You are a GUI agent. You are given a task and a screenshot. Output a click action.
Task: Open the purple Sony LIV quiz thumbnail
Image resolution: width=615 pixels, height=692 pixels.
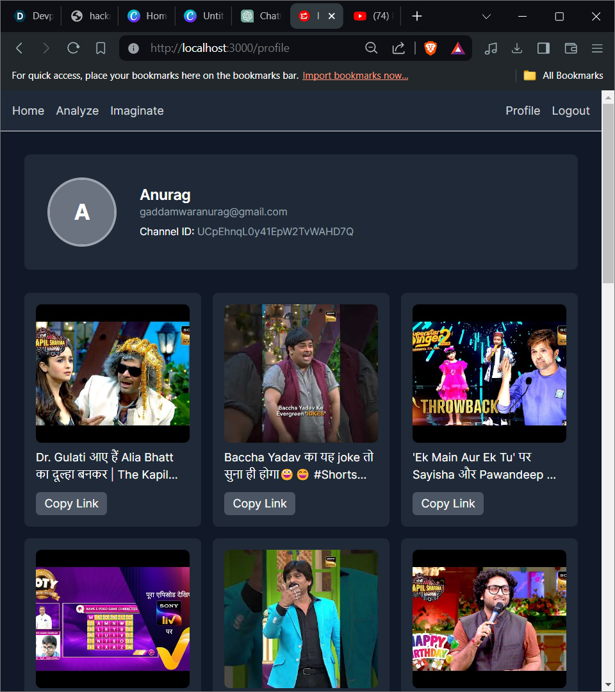coord(113,619)
